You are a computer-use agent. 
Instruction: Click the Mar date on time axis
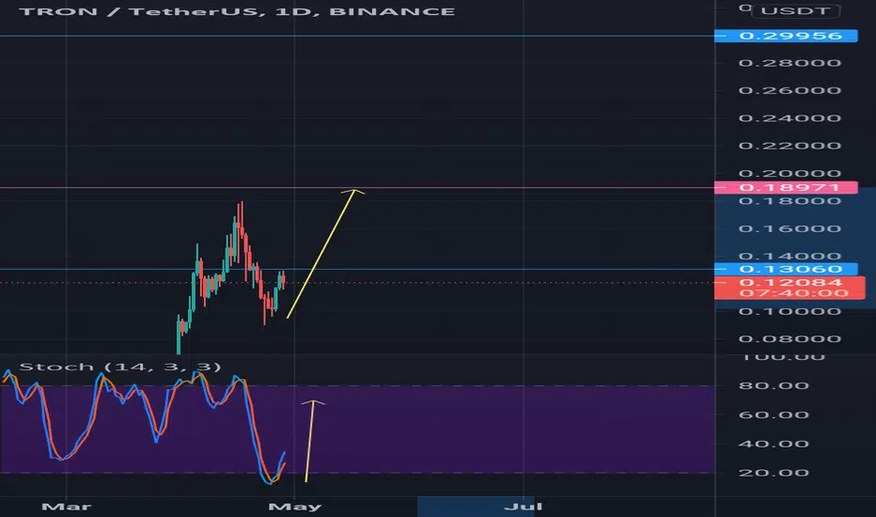click(x=67, y=507)
